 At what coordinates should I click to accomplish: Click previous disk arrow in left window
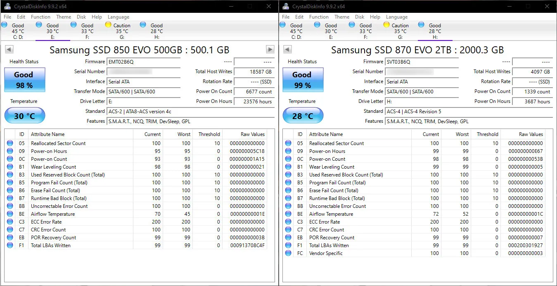click(x=9, y=50)
